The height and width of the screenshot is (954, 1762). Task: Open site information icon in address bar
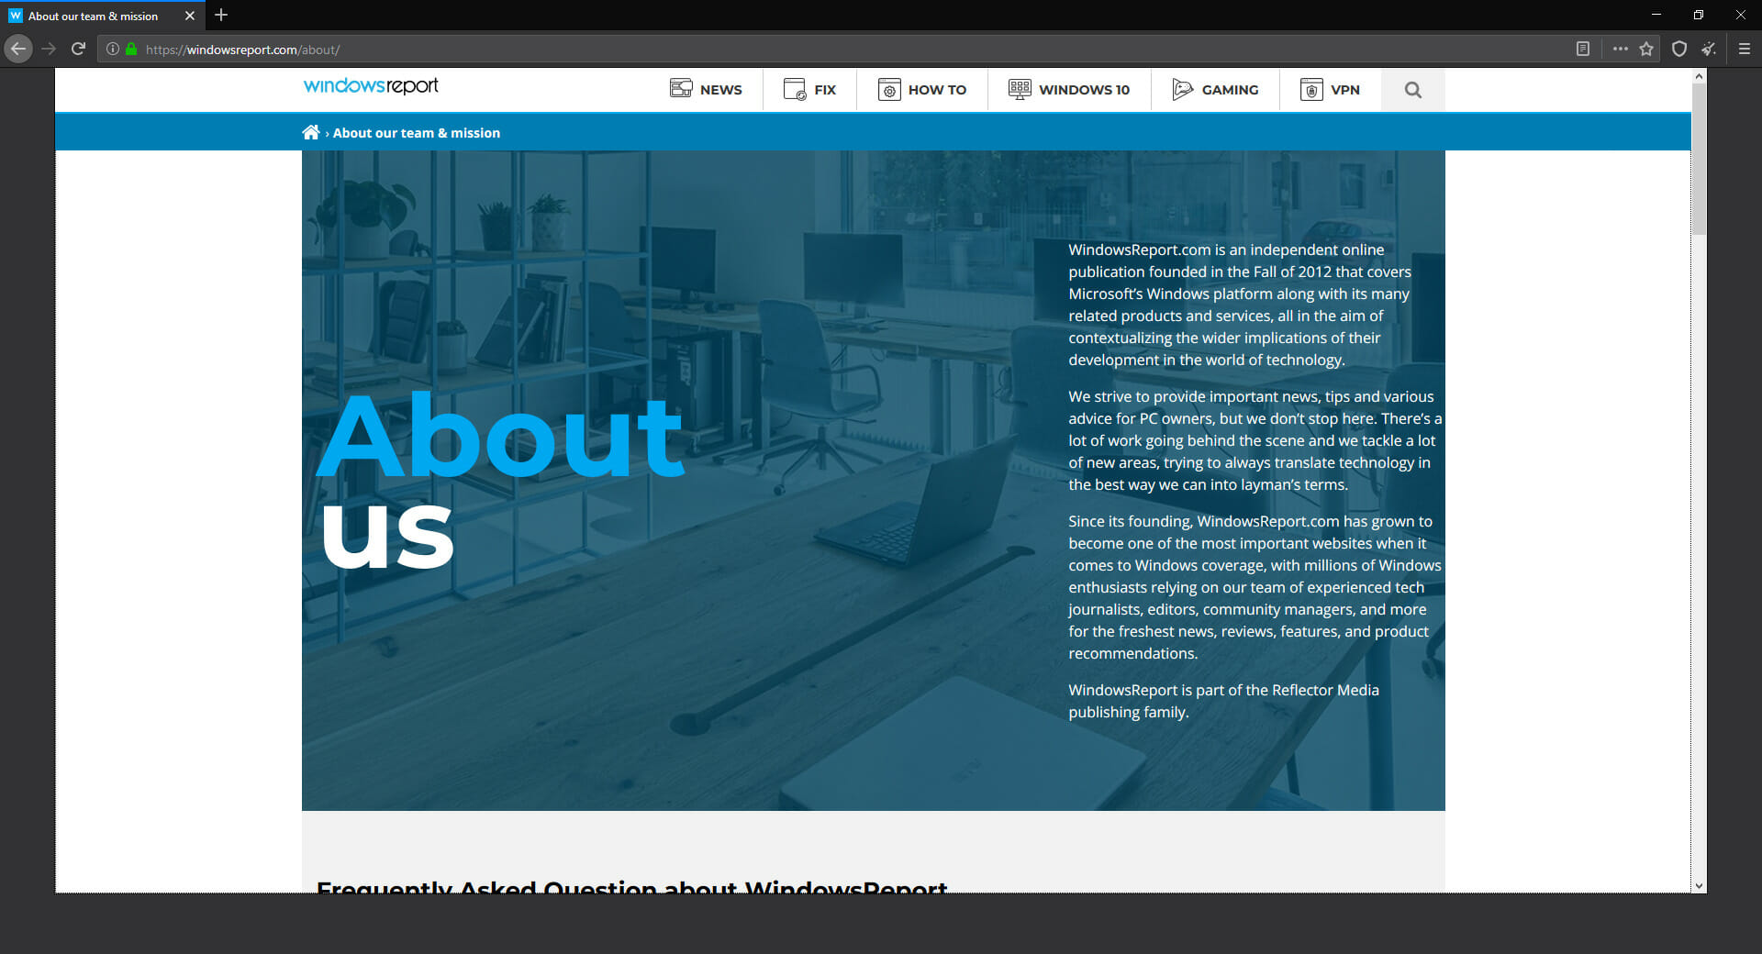click(x=112, y=49)
